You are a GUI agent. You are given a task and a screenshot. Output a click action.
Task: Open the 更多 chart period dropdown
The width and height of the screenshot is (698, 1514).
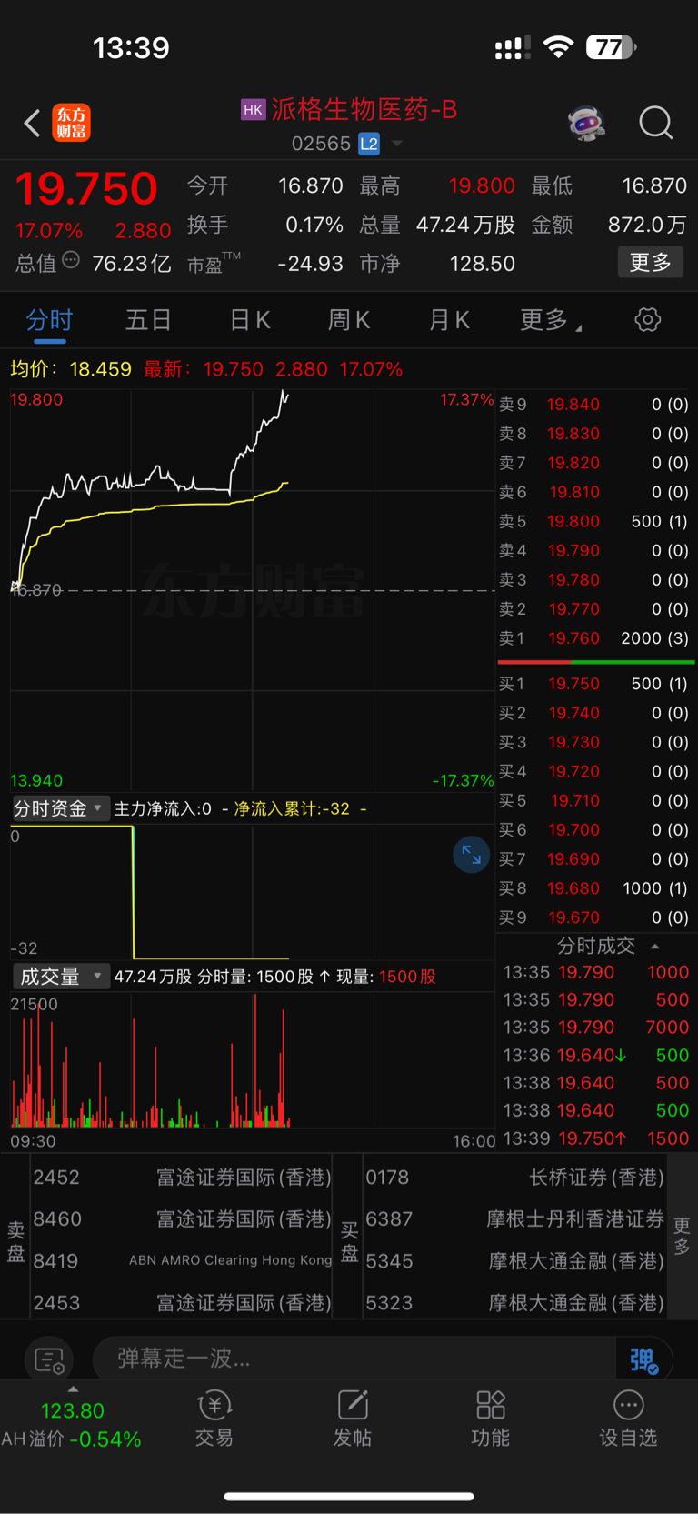coord(551,320)
